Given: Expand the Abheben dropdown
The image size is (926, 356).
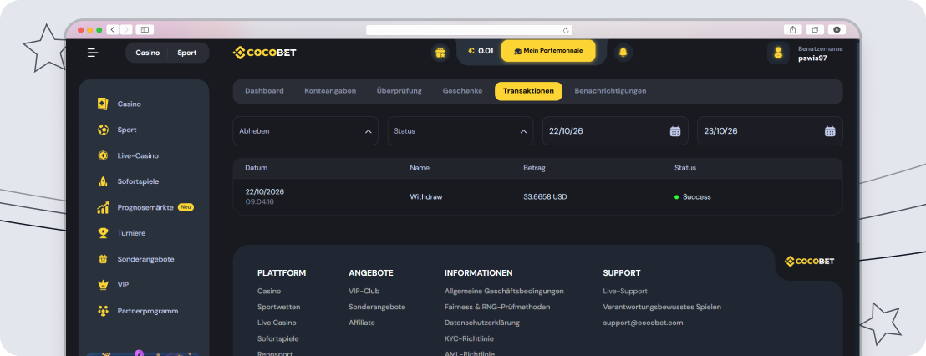Looking at the screenshot, I should pos(305,131).
